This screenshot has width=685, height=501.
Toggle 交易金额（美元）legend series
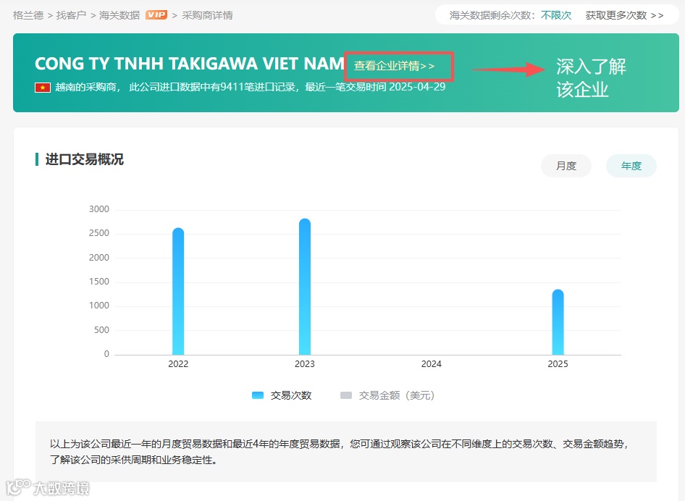coord(387,395)
